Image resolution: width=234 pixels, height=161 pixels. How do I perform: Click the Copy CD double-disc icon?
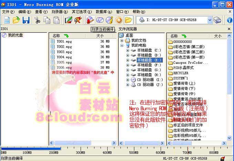coord(100,20)
